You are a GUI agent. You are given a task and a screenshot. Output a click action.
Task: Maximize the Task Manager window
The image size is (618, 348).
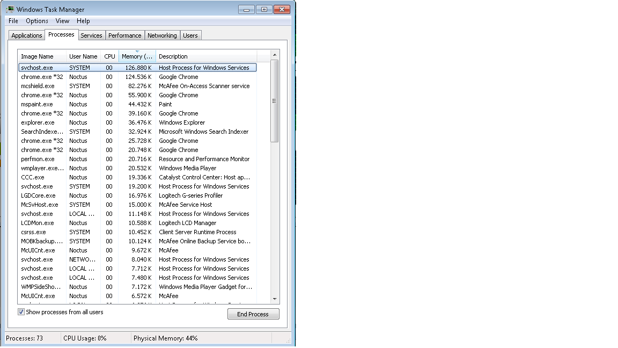(264, 10)
